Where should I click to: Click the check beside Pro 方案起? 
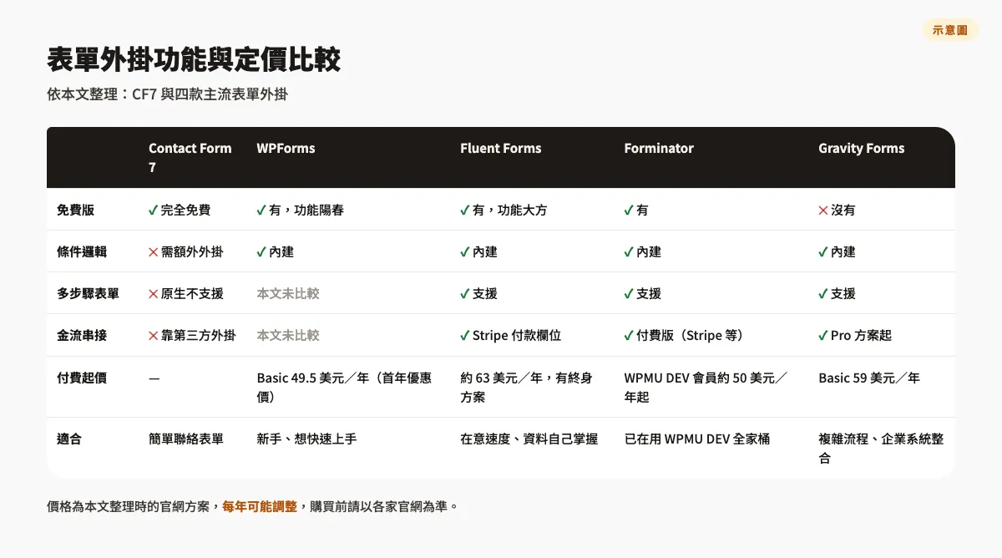click(823, 335)
